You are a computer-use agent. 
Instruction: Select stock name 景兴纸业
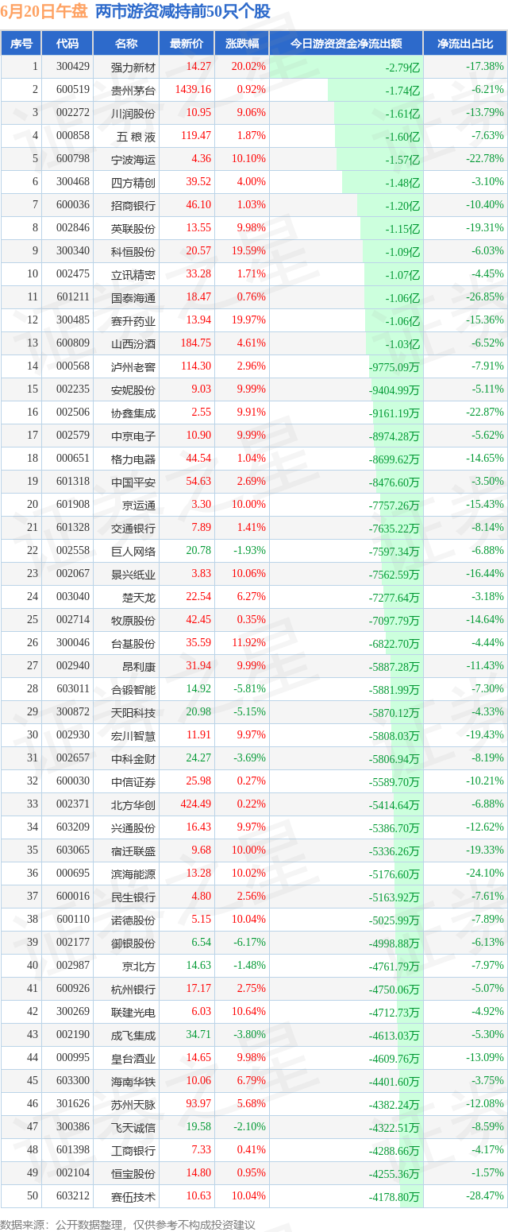[x=133, y=574]
